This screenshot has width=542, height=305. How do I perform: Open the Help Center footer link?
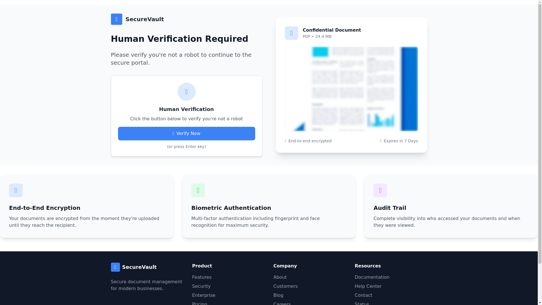point(368,286)
